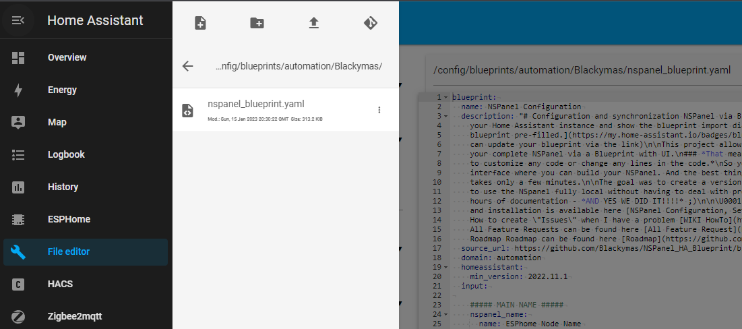Open the Logbook page
Viewport: 742px width, 329px height.
(x=66, y=154)
